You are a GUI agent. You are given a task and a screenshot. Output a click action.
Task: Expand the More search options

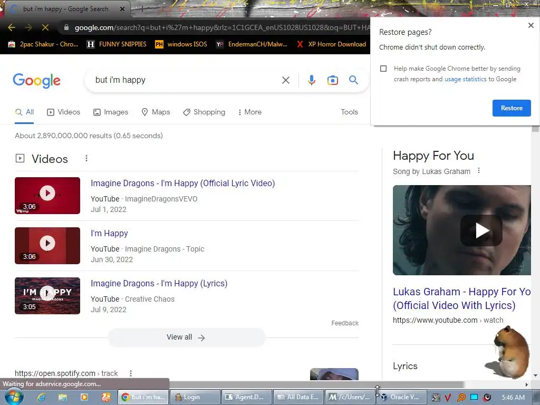click(x=250, y=112)
